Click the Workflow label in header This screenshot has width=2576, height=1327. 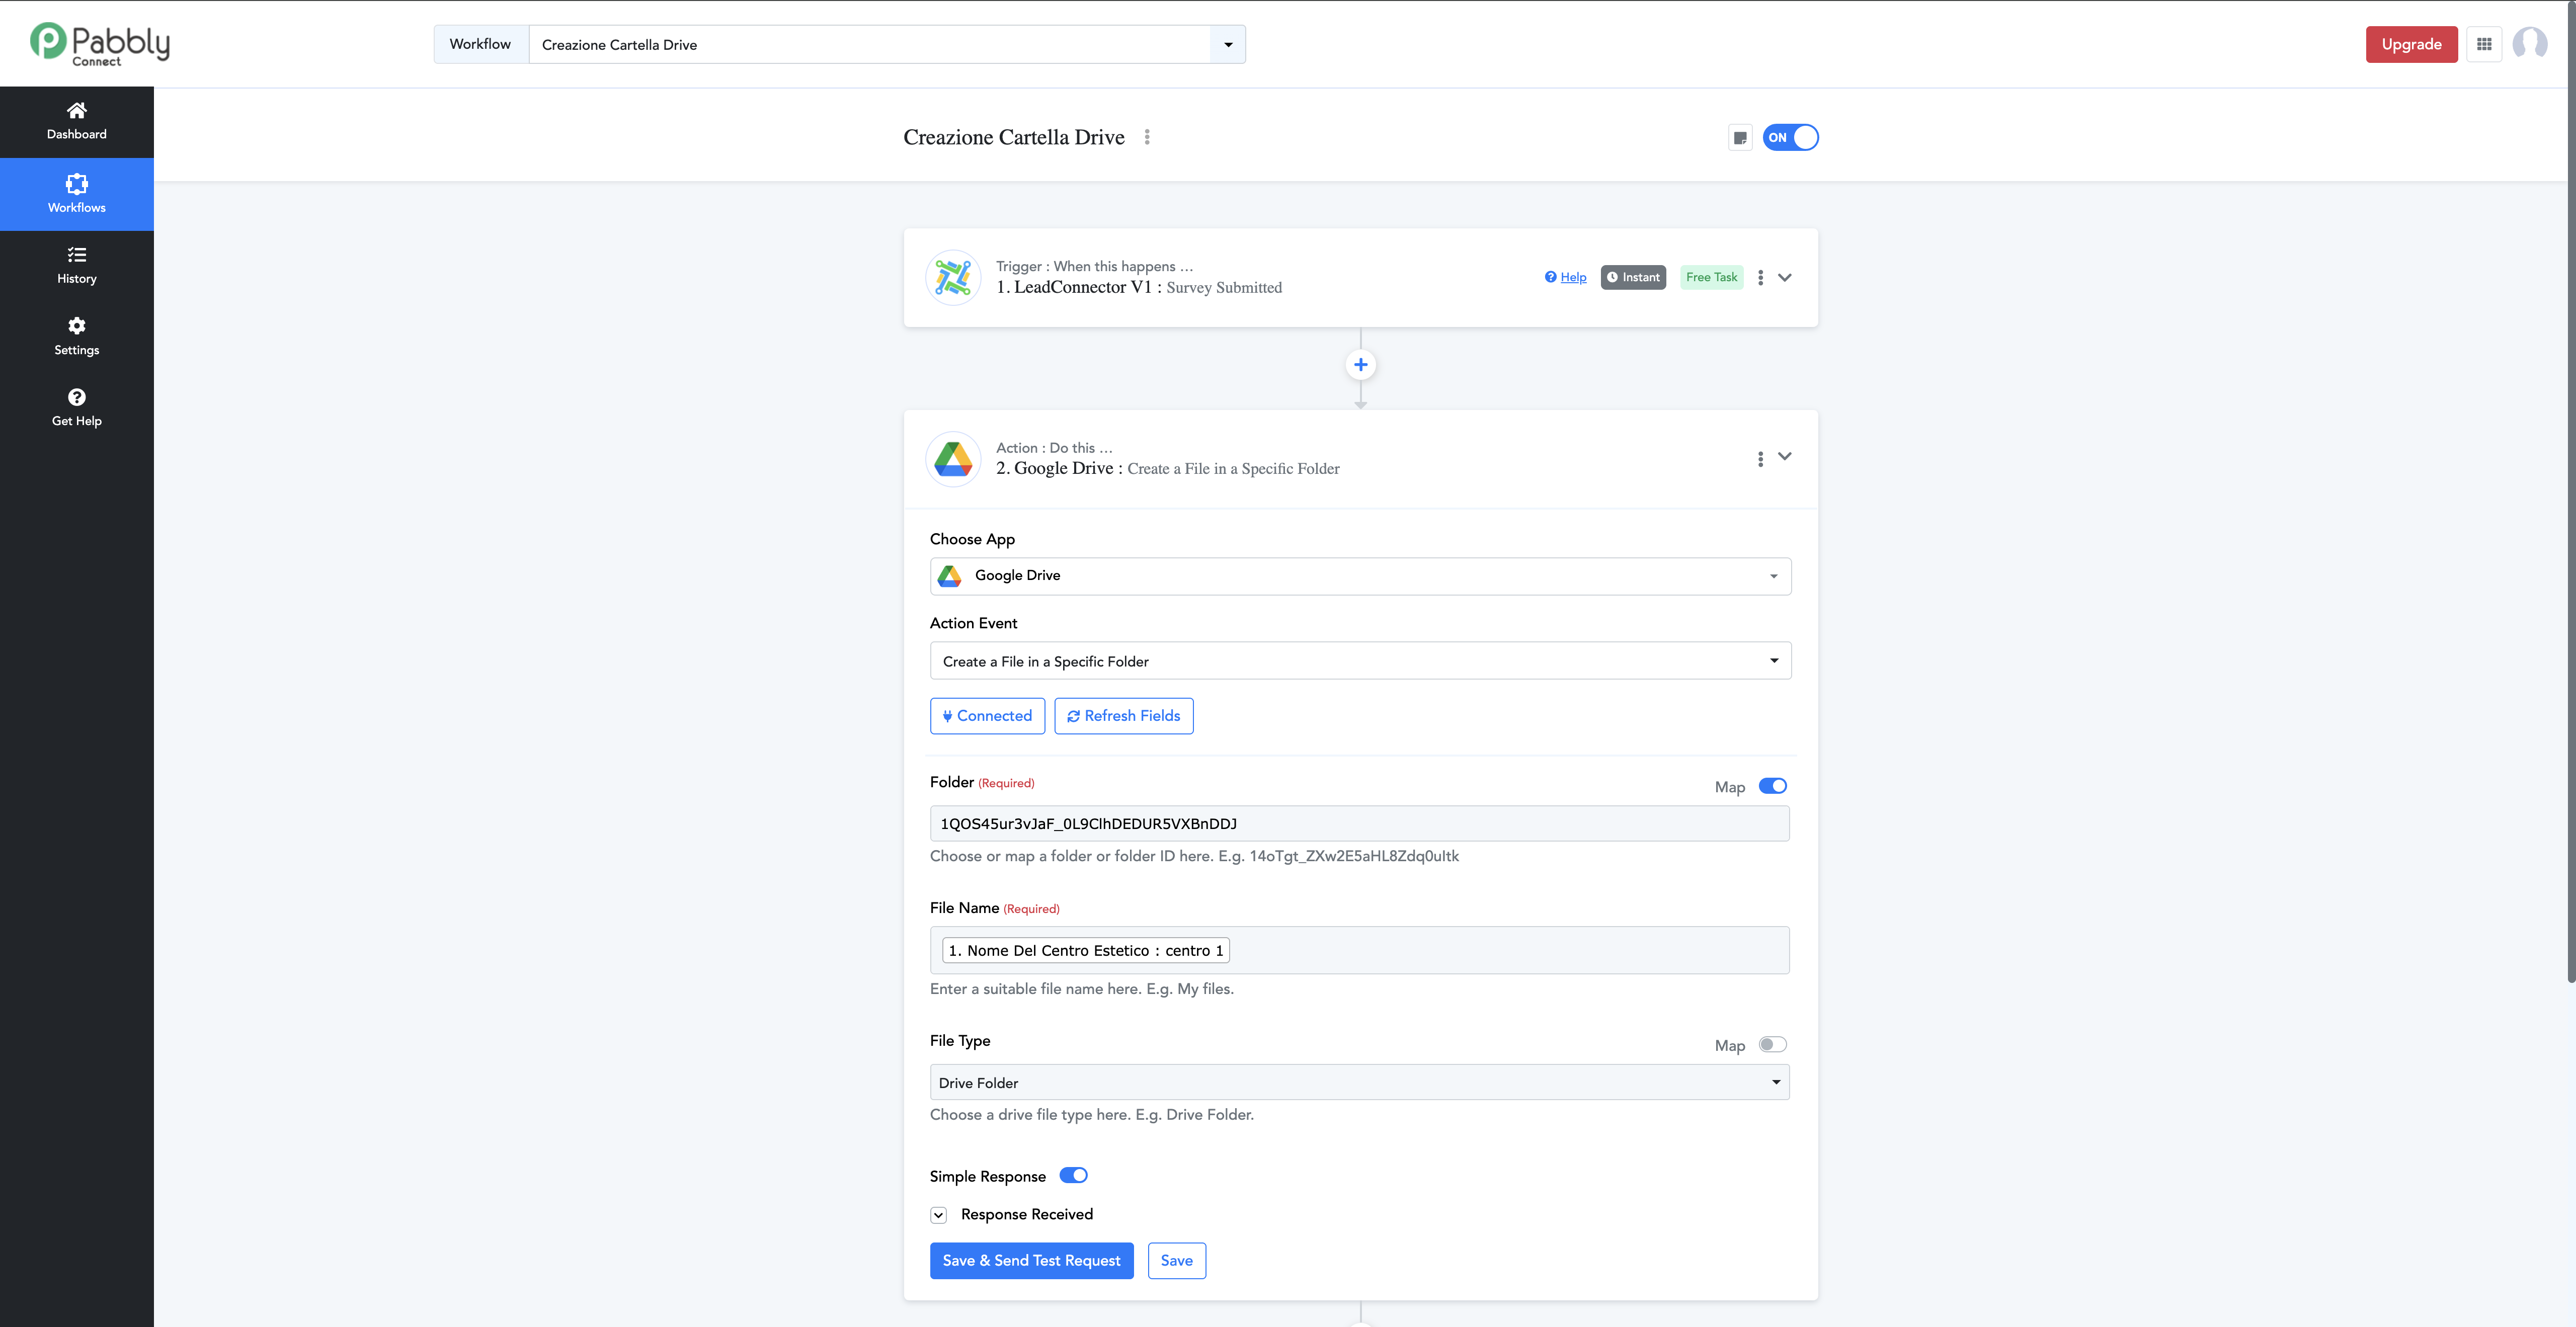click(x=480, y=44)
